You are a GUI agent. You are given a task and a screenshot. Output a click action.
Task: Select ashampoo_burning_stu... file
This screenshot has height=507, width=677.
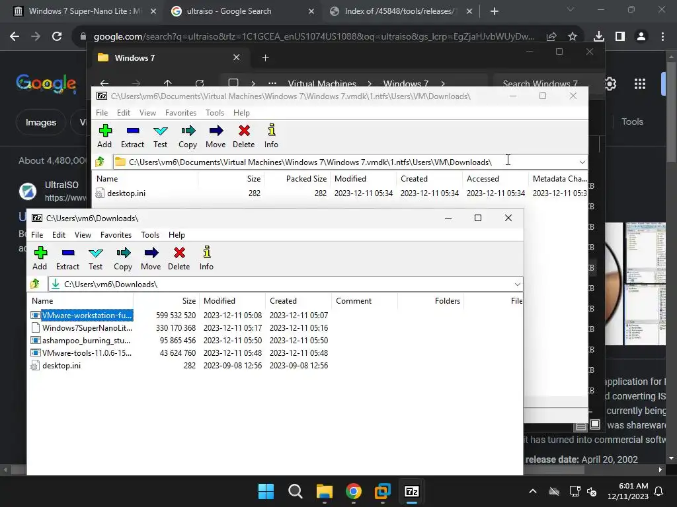pos(86,341)
